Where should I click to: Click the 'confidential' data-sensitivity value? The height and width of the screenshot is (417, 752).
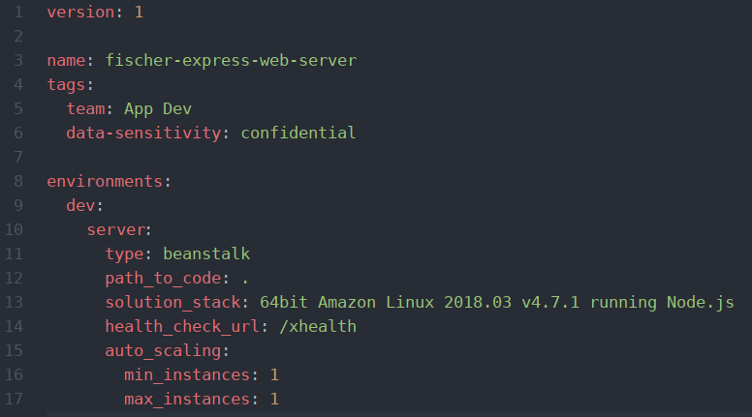[x=298, y=133]
